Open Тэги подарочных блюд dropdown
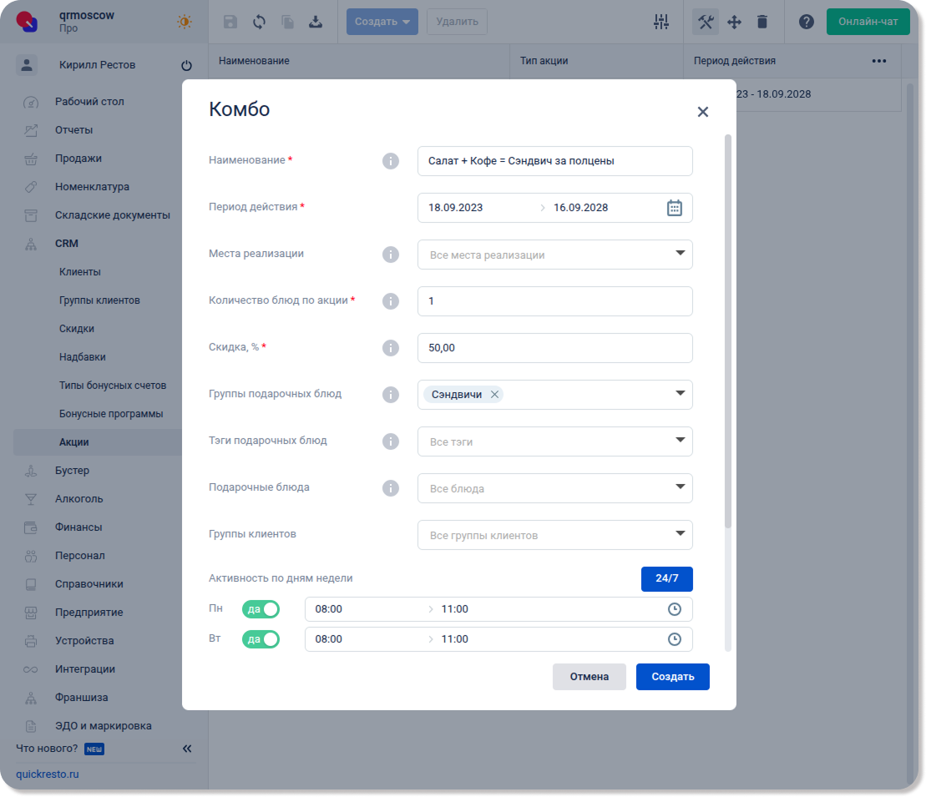This screenshot has width=926, height=797. pyautogui.click(x=680, y=441)
